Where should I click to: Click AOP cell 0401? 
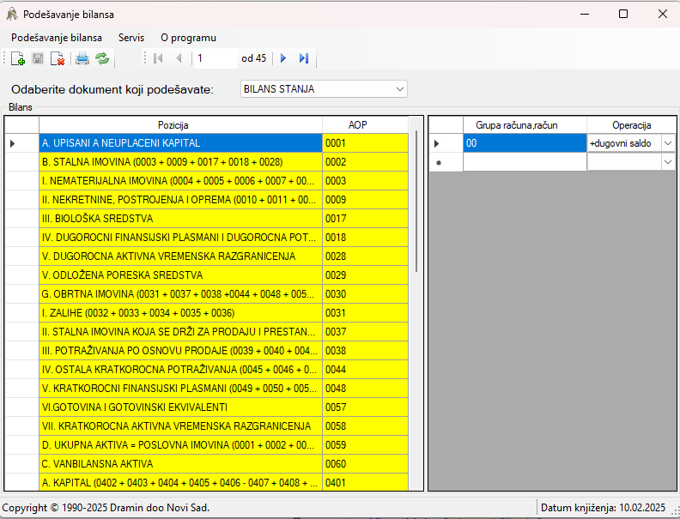(365, 483)
